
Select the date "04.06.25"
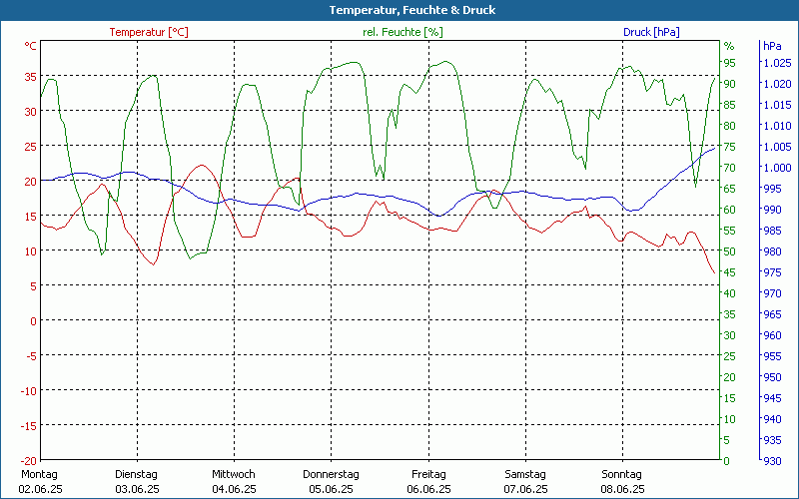[234, 489]
